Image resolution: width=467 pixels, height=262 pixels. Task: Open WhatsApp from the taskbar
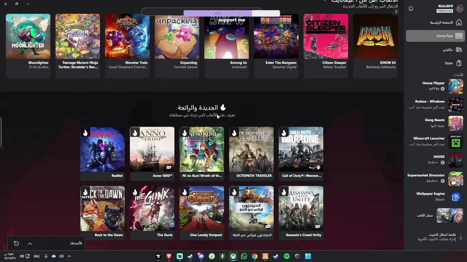pyautogui.click(x=244, y=256)
